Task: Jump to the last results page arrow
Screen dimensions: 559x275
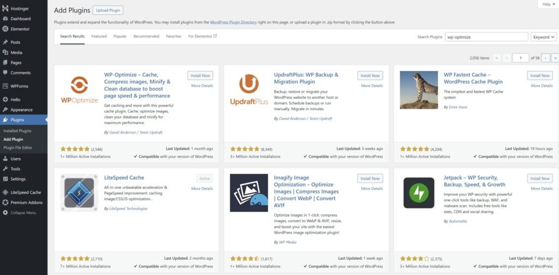Action: [x=555, y=58]
